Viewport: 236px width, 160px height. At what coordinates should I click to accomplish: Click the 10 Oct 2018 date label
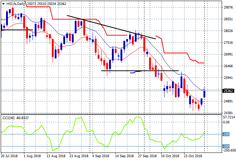(x=170, y=156)
